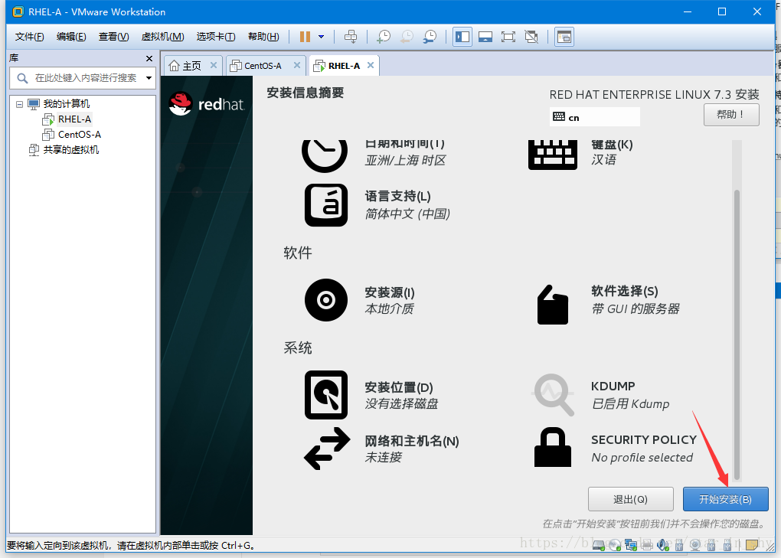
Task: Take a snapshot using the clock-plus icon
Action: click(x=384, y=37)
